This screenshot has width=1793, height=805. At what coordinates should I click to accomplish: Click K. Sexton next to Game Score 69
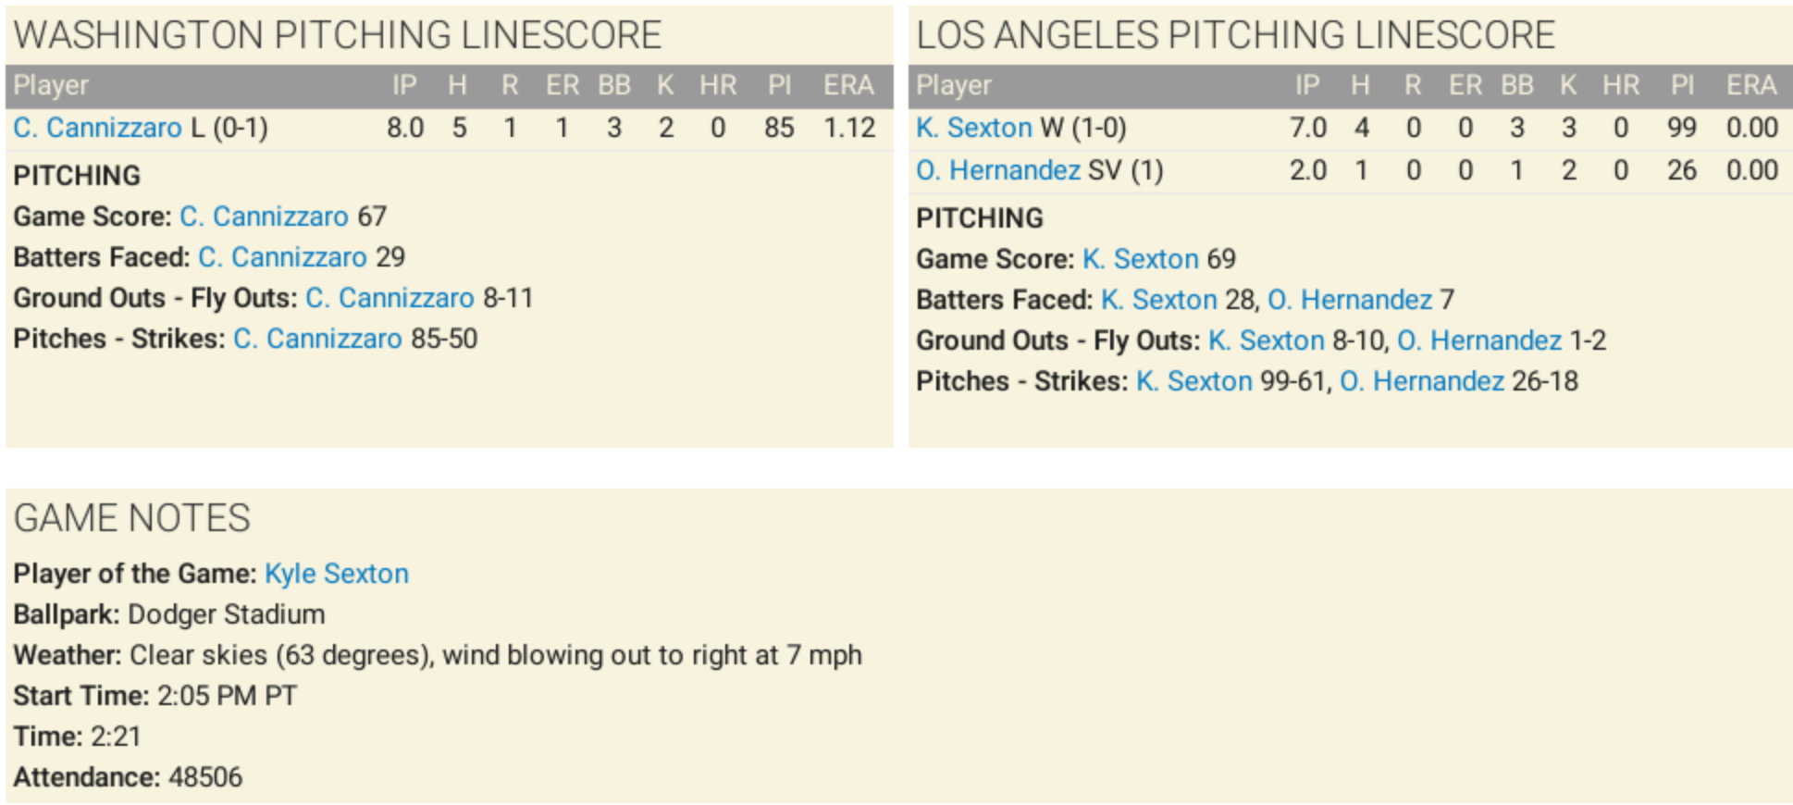[1140, 259]
